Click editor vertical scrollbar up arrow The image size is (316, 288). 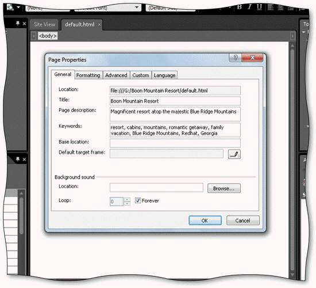(x=292, y=46)
